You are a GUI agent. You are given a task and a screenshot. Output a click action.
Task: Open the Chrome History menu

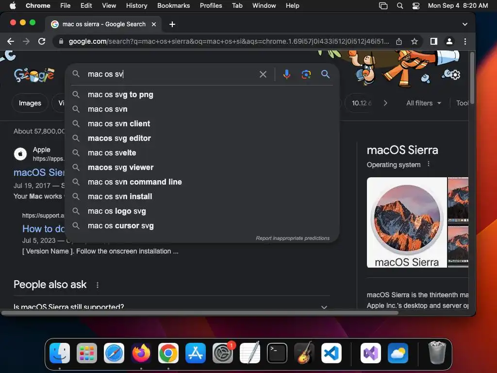click(x=136, y=6)
